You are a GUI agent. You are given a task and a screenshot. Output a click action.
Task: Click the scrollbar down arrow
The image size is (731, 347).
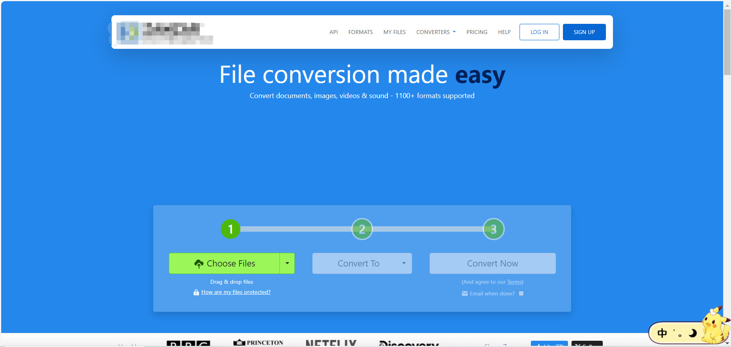(x=727, y=343)
